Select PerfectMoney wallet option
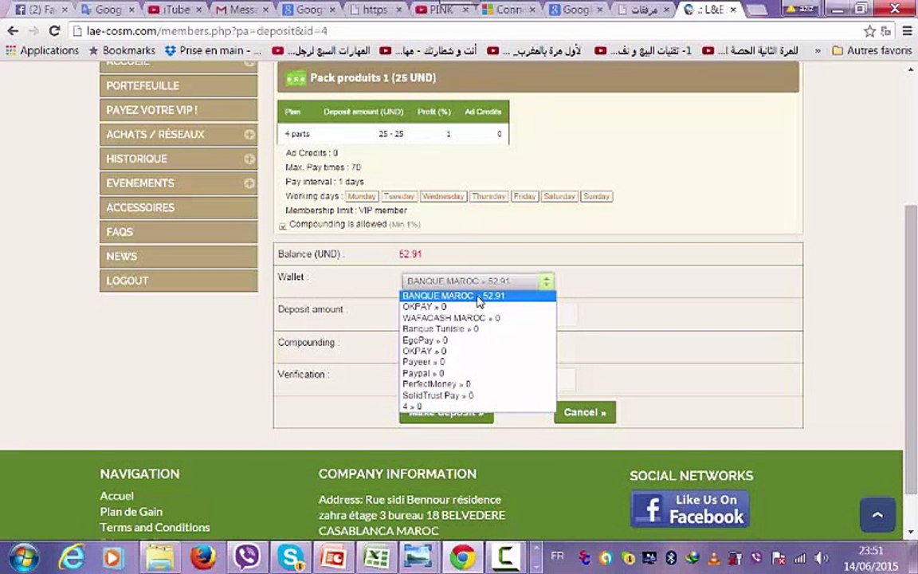Screen dimensions: 918x574 [x=477, y=384]
